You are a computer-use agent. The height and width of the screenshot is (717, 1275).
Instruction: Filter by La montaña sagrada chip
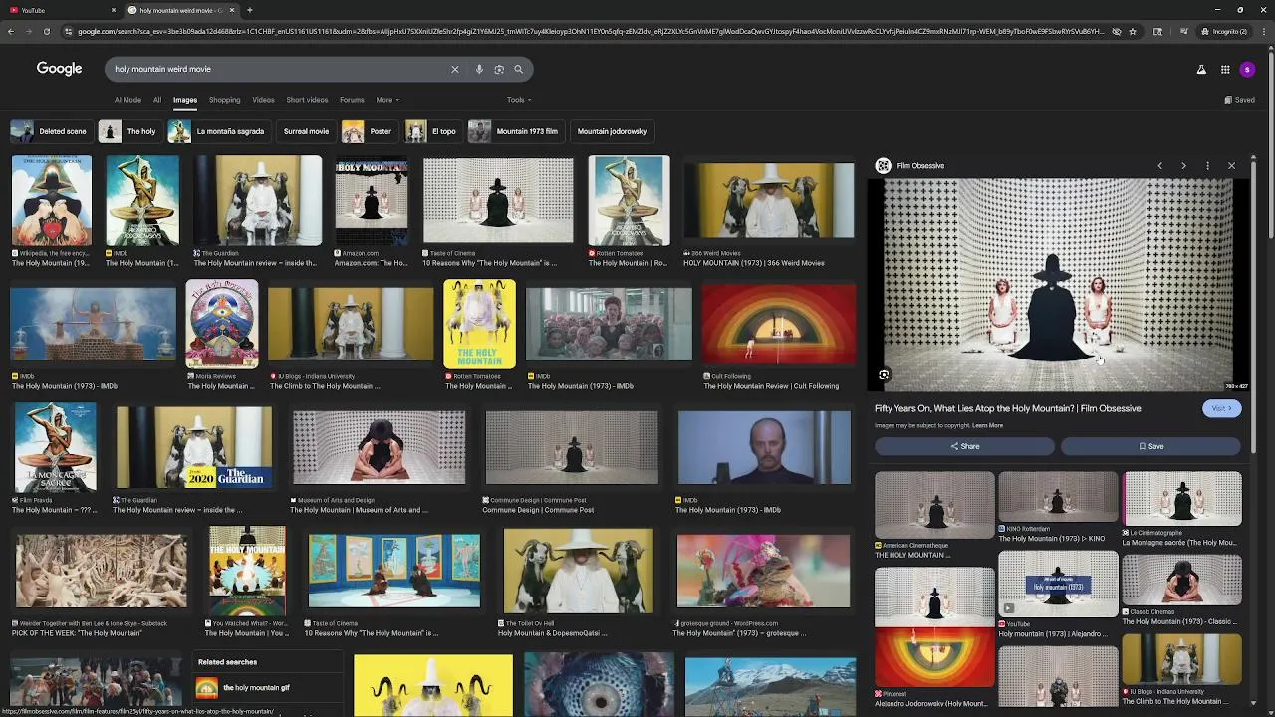[x=217, y=131]
